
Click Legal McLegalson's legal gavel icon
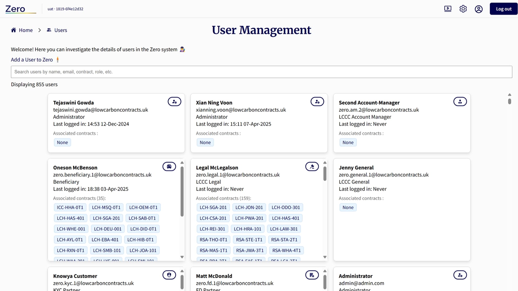click(x=312, y=167)
